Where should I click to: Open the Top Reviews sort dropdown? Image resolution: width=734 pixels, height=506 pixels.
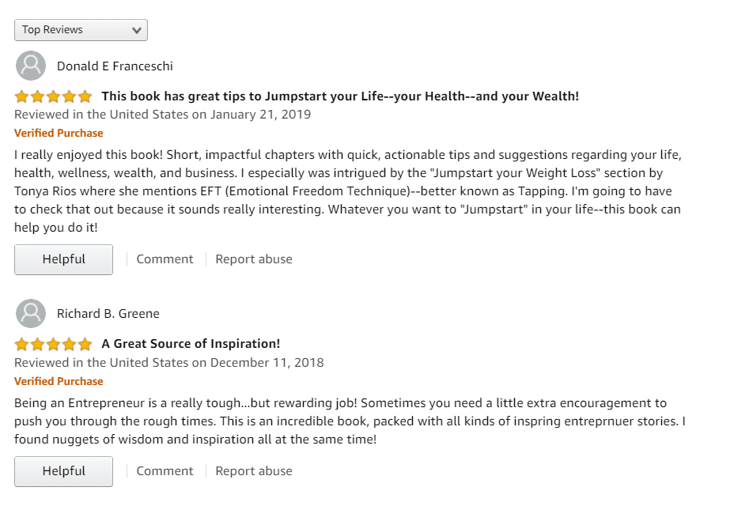[x=81, y=30]
